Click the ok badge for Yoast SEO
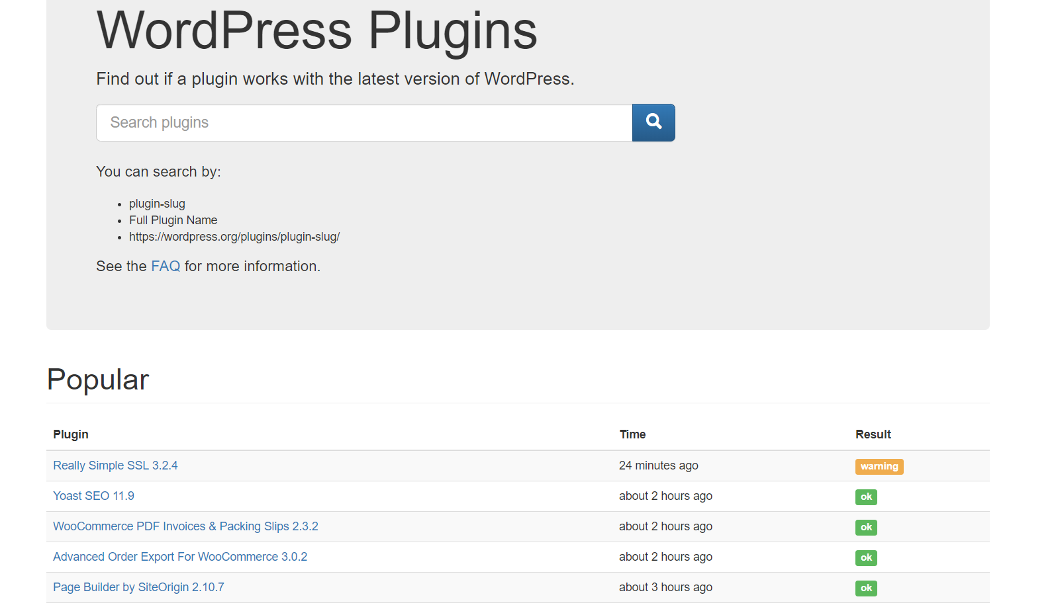Screen dimensions: 1056x609 tap(865, 497)
